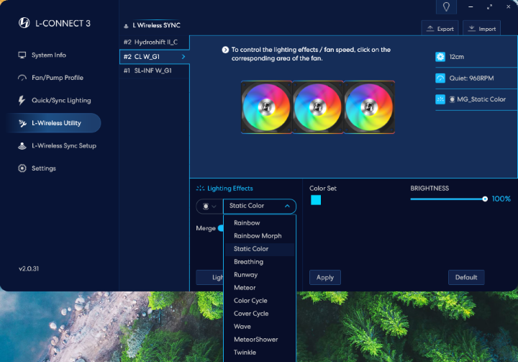Click the cyan Color Set swatch
The width and height of the screenshot is (518, 362).
(316, 200)
